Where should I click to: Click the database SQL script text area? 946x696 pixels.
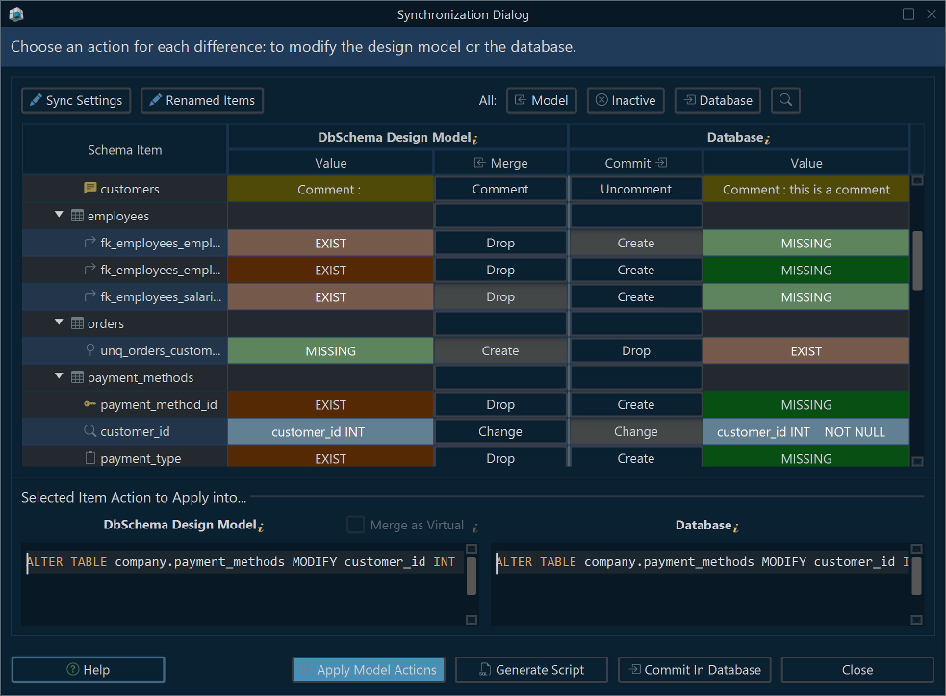[x=701, y=583]
